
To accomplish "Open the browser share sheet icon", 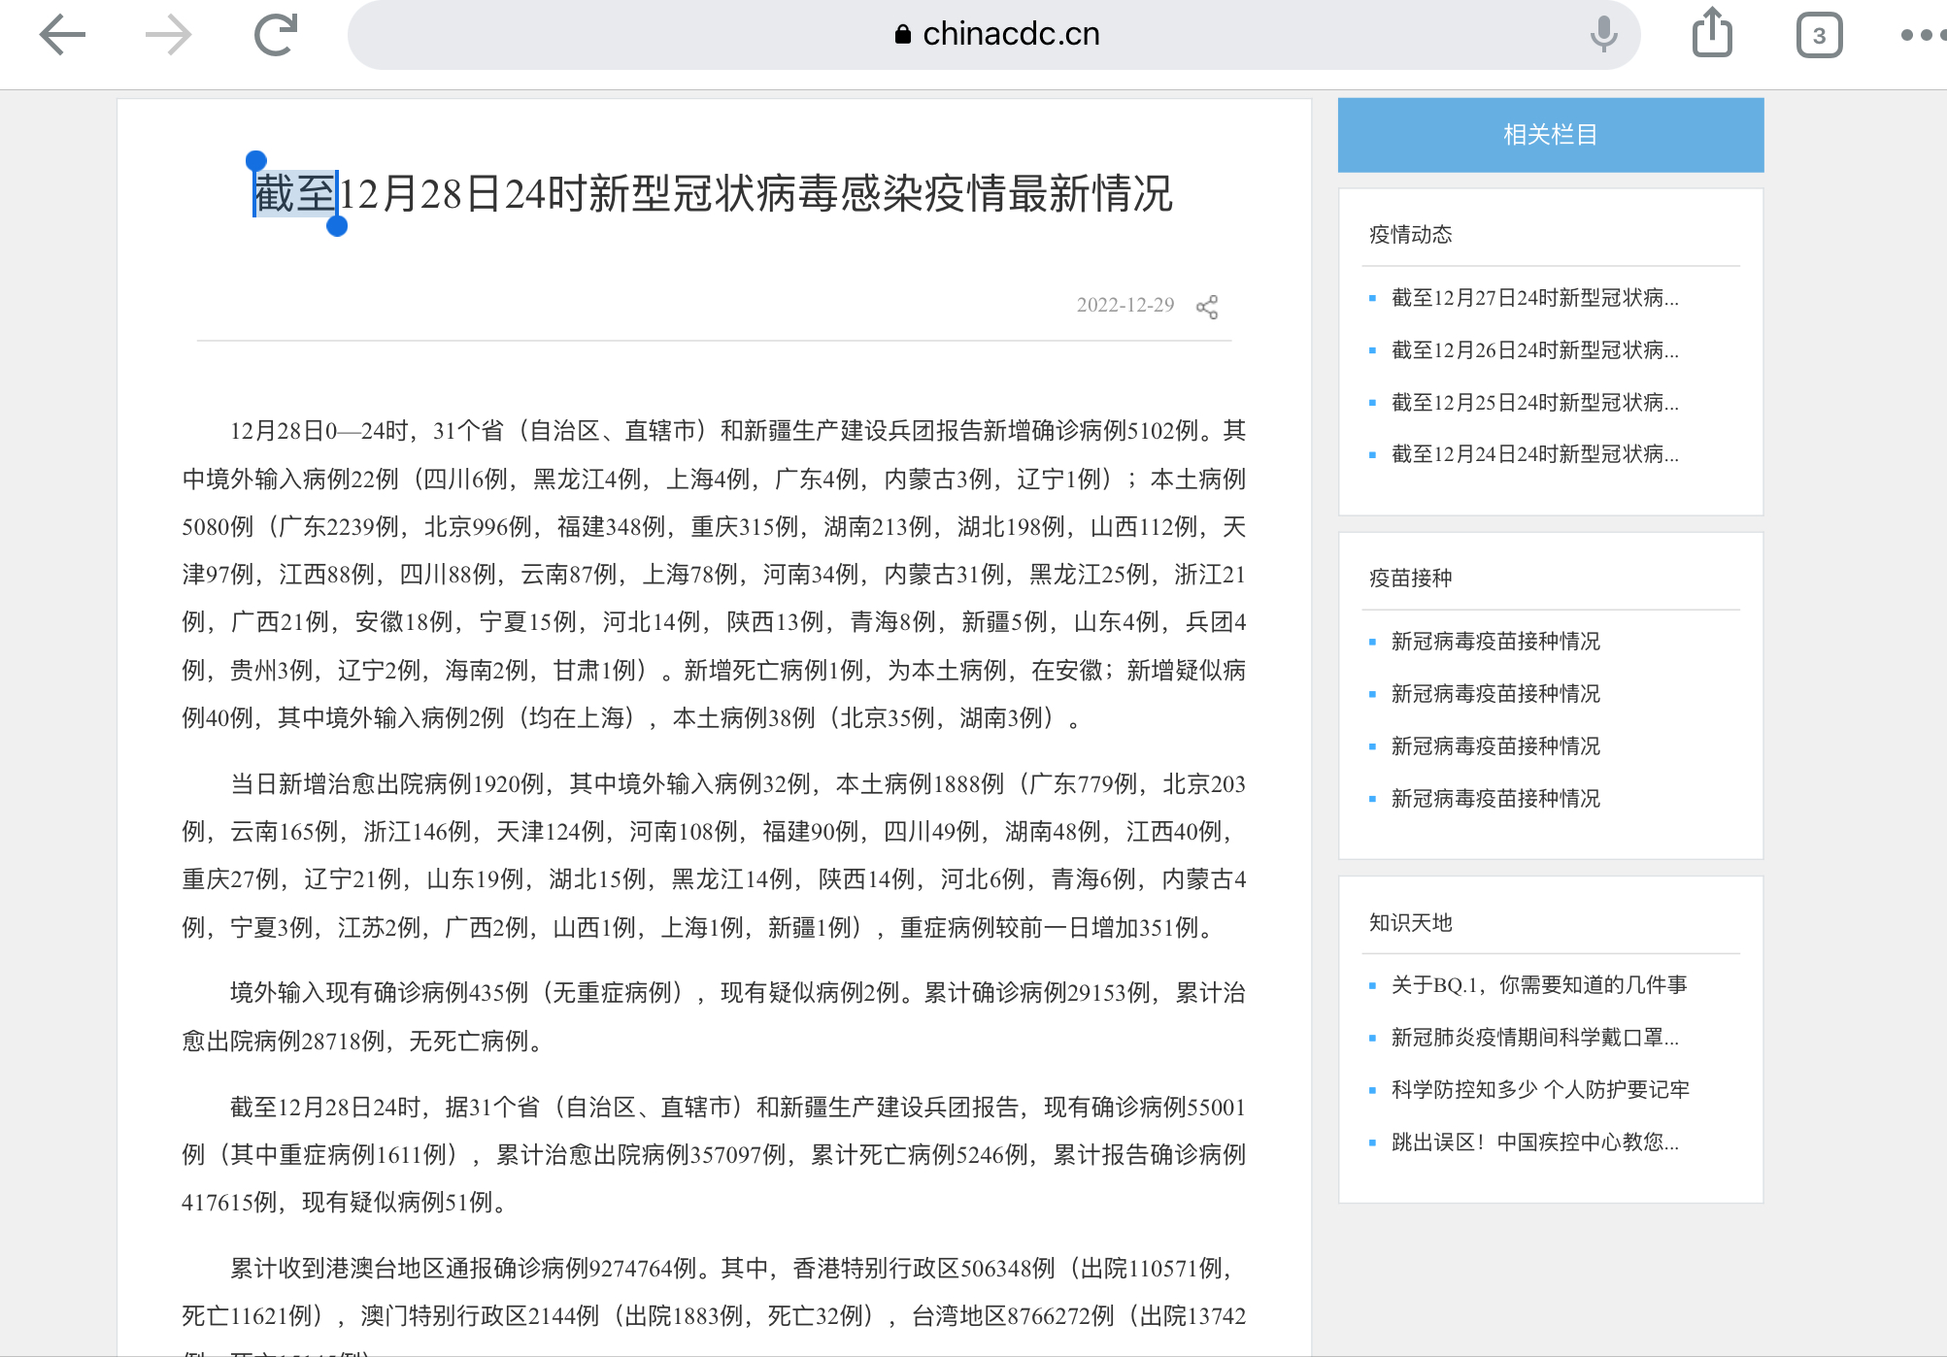I will (1712, 34).
